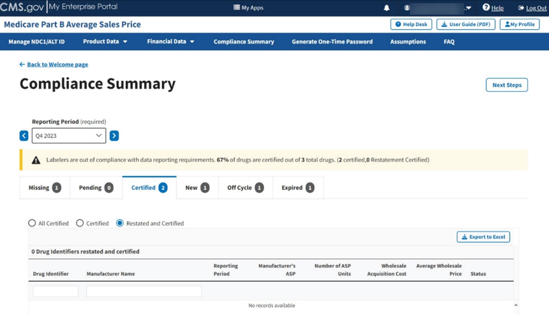Screen dimensions: 549x315
Task: Open the Reporting Period Q4 2023 dropdown
Action: click(x=69, y=136)
